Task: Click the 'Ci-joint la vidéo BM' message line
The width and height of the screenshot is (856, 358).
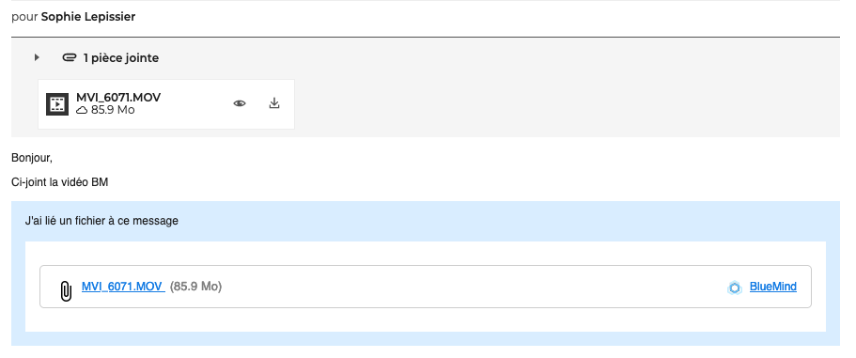Action: (59, 182)
